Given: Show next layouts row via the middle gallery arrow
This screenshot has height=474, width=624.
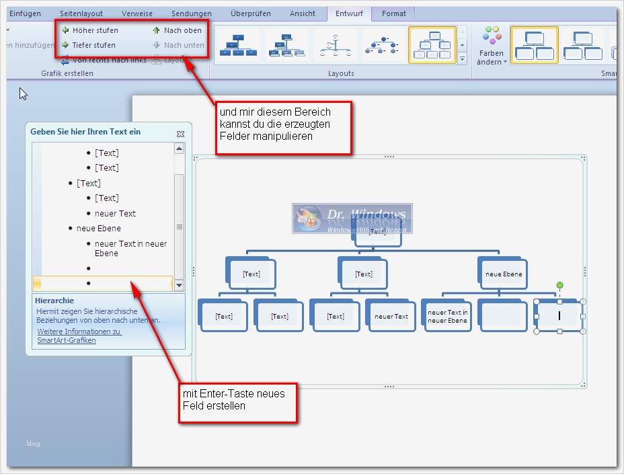Looking at the screenshot, I should 462,45.
